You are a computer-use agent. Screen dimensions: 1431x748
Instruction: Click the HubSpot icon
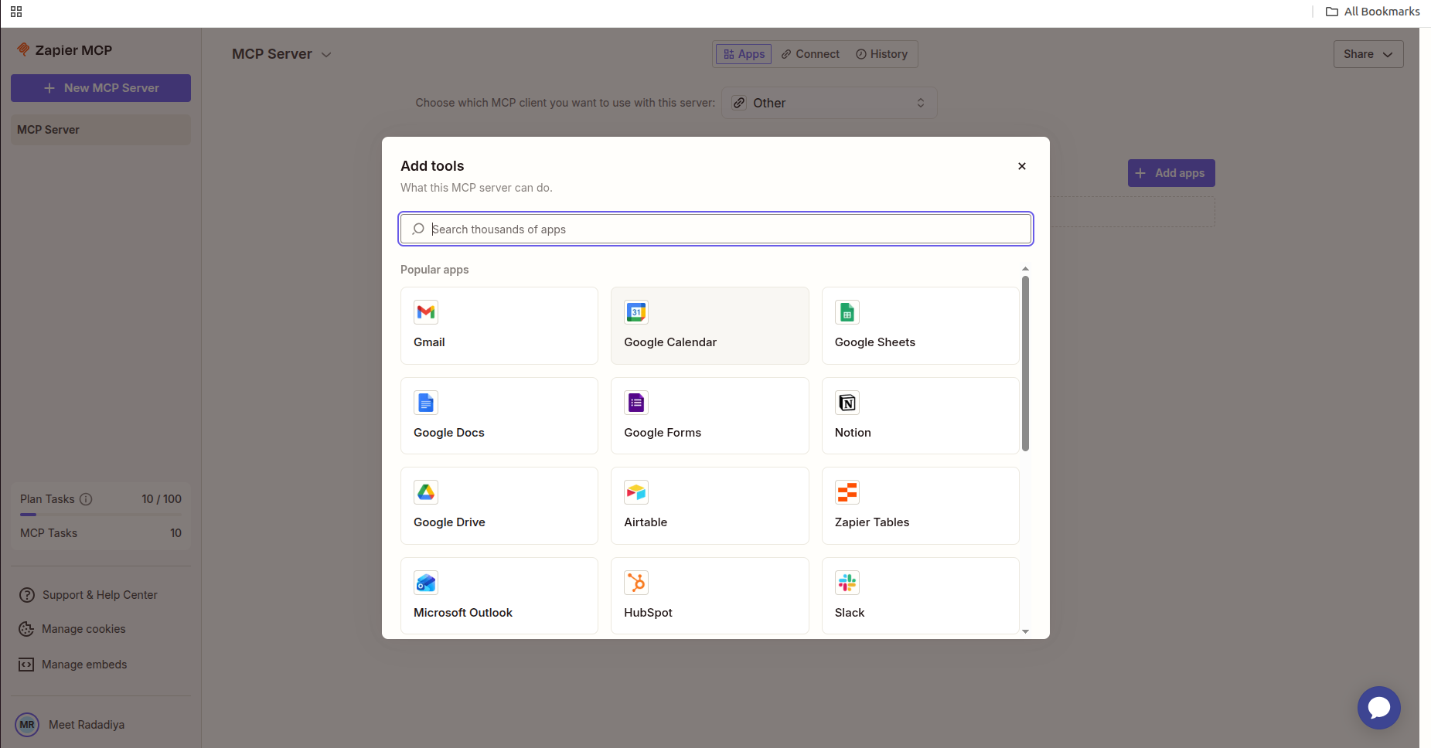[636, 583]
